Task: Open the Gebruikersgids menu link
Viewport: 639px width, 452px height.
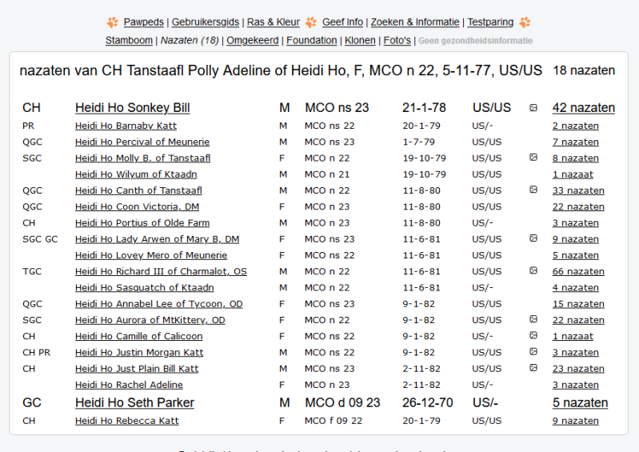Action: (206, 22)
